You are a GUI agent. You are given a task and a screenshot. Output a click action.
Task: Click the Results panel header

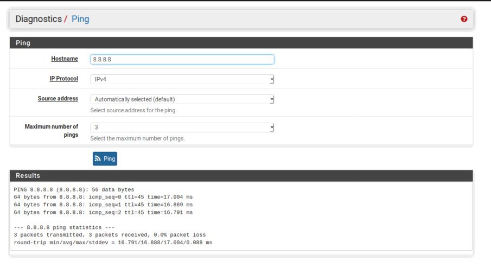(x=241, y=176)
